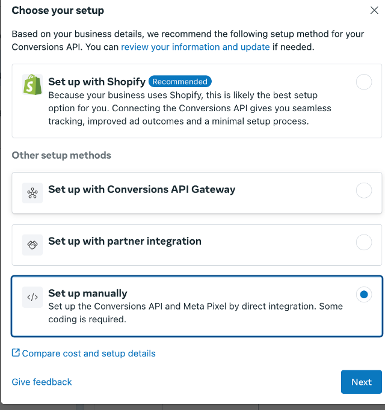Select the partner integration radio button

point(364,242)
